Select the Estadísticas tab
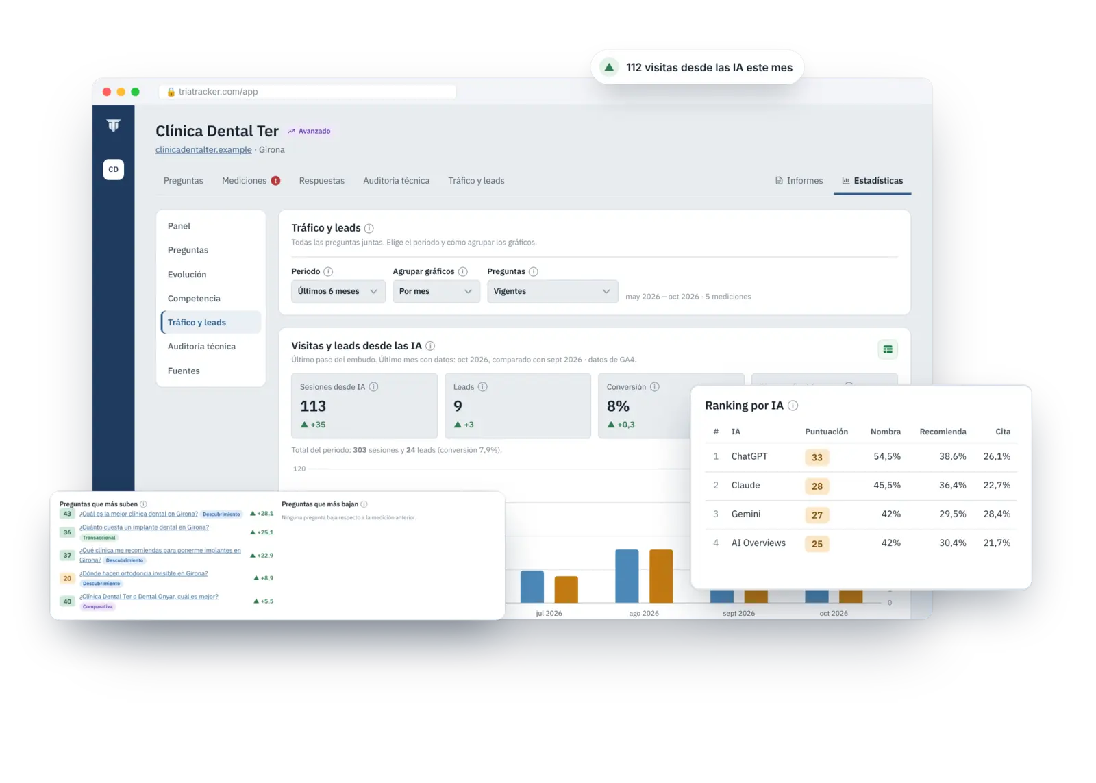The image size is (1096, 783). [x=872, y=181]
